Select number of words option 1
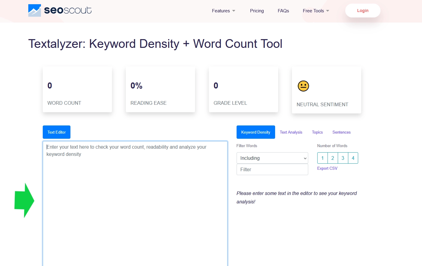 click(x=322, y=158)
